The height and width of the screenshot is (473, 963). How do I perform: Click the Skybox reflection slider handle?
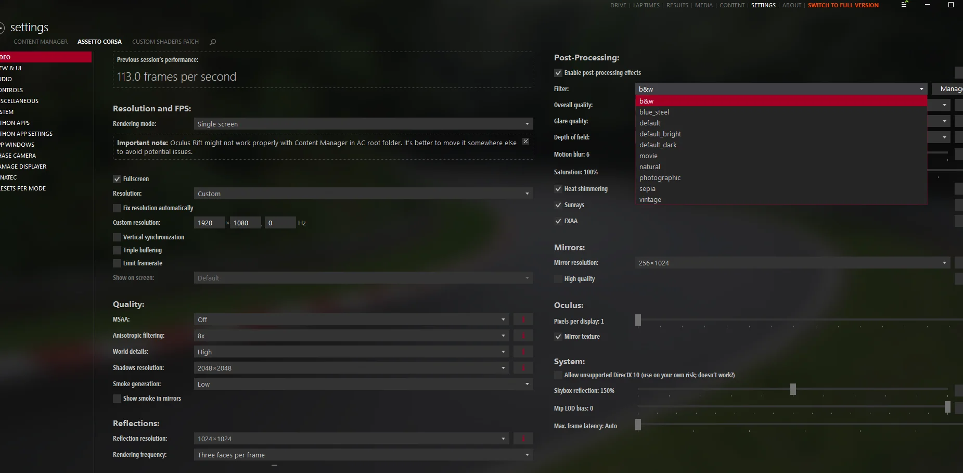(x=793, y=389)
